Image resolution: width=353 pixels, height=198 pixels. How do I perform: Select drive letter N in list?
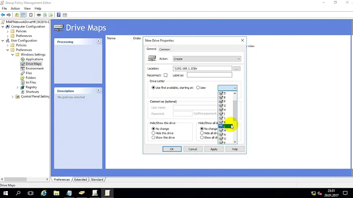click(226, 135)
